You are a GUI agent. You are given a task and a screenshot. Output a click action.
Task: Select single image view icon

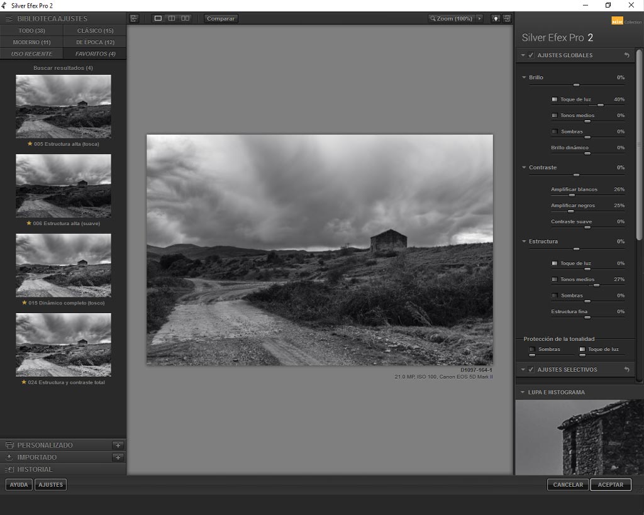coord(158,18)
